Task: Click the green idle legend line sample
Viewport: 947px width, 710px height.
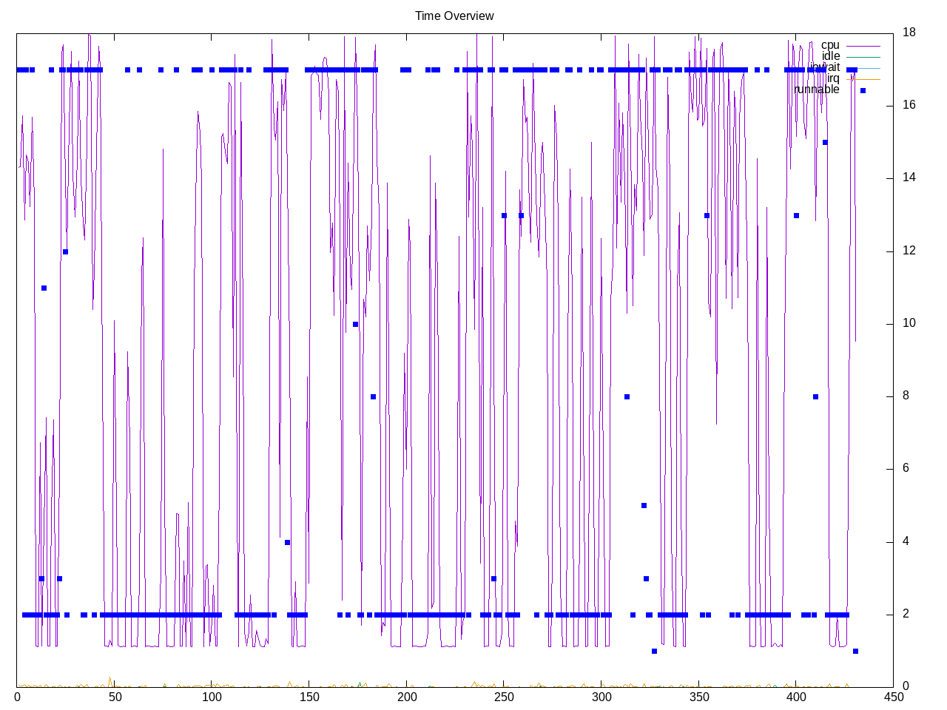Action: [x=863, y=57]
